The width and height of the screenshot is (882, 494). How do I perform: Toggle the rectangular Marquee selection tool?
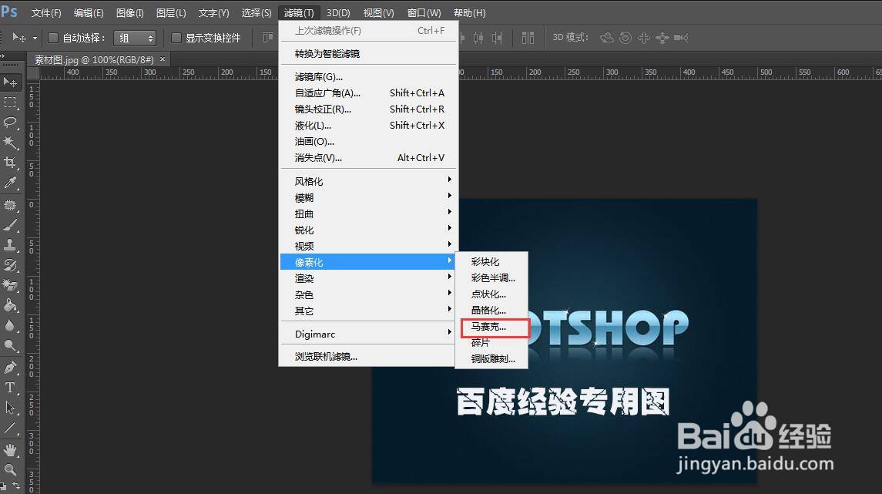click(x=11, y=102)
